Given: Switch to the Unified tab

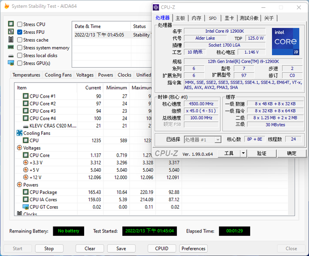Looking at the screenshot, I should tap(143, 75).
